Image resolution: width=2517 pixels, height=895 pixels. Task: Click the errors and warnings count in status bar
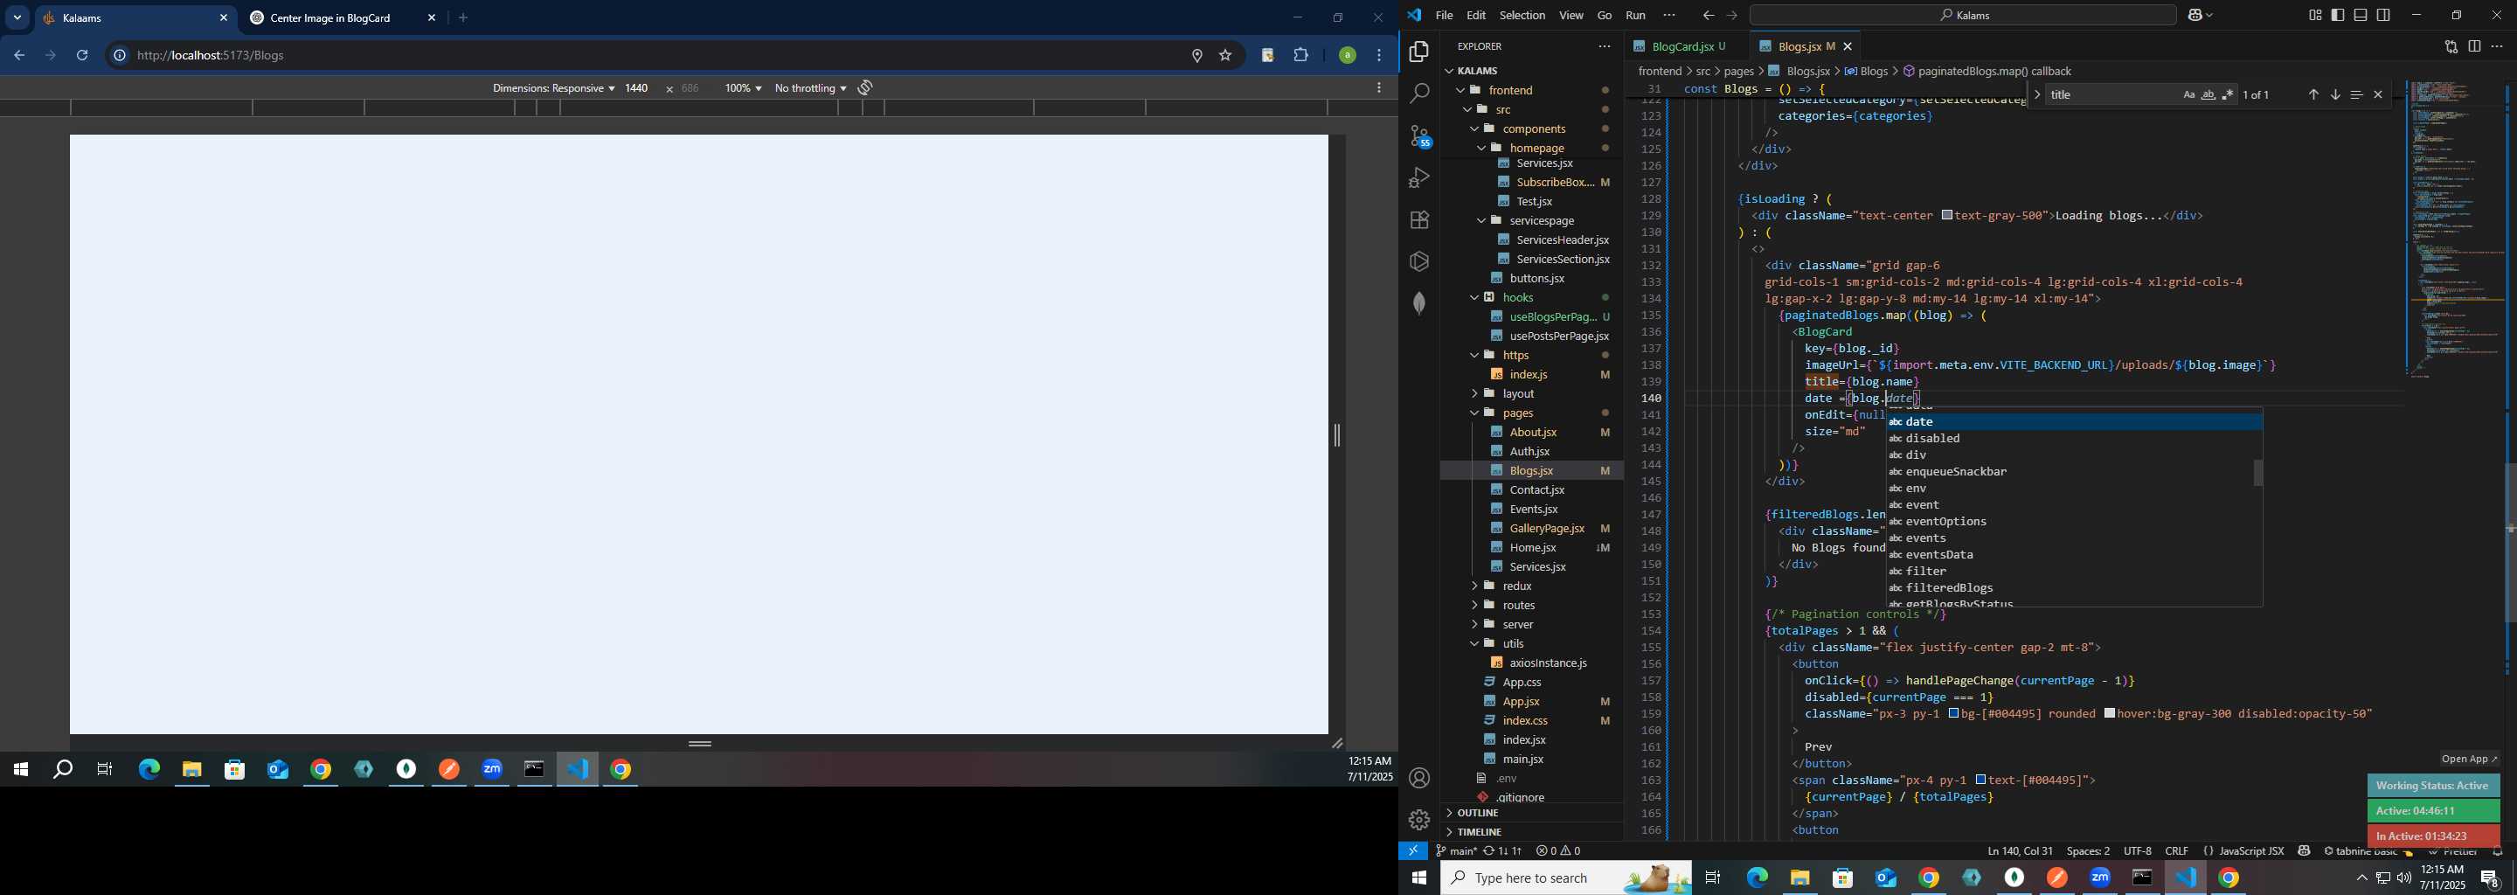(x=1557, y=851)
